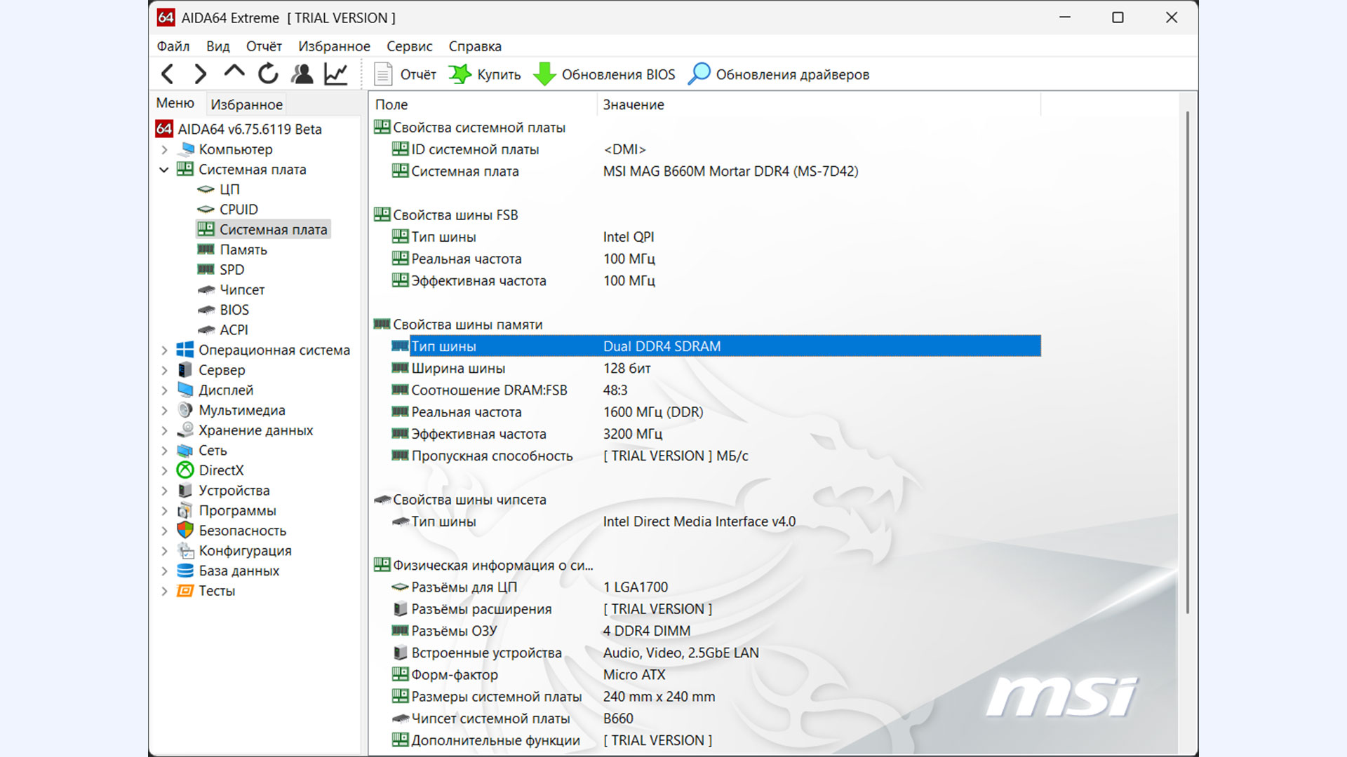Select the BIOS tree item
Viewport: 1347px width, 757px height.
pos(234,310)
